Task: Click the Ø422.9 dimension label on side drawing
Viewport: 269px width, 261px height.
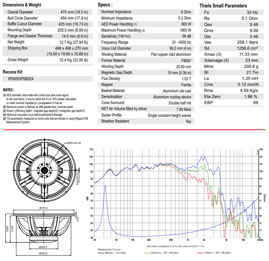Action: 43,253
